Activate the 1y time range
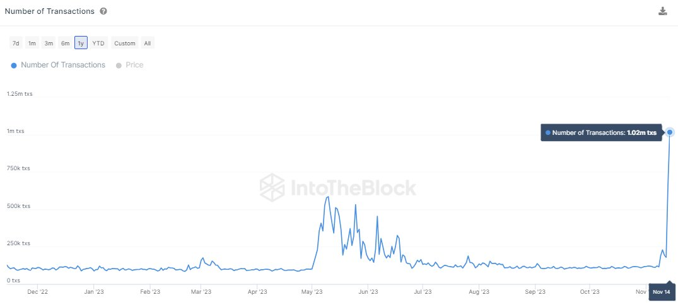 click(x=81, y=43)
